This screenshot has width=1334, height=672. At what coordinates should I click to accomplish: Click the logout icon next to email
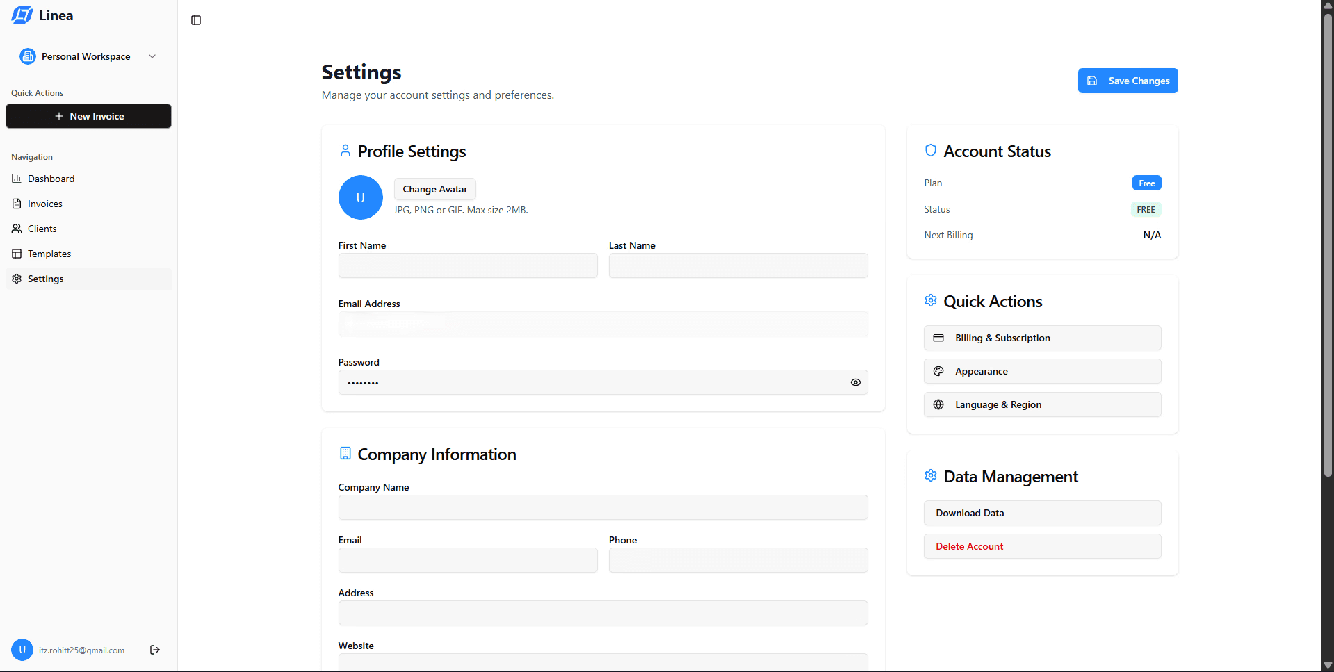point(154,650)
